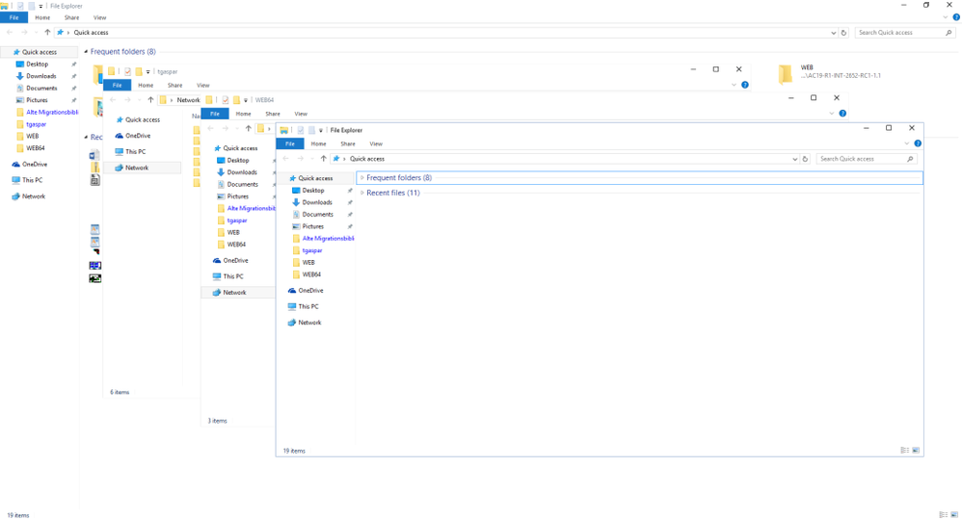Expand the ribbon in front window

point(907,143)
